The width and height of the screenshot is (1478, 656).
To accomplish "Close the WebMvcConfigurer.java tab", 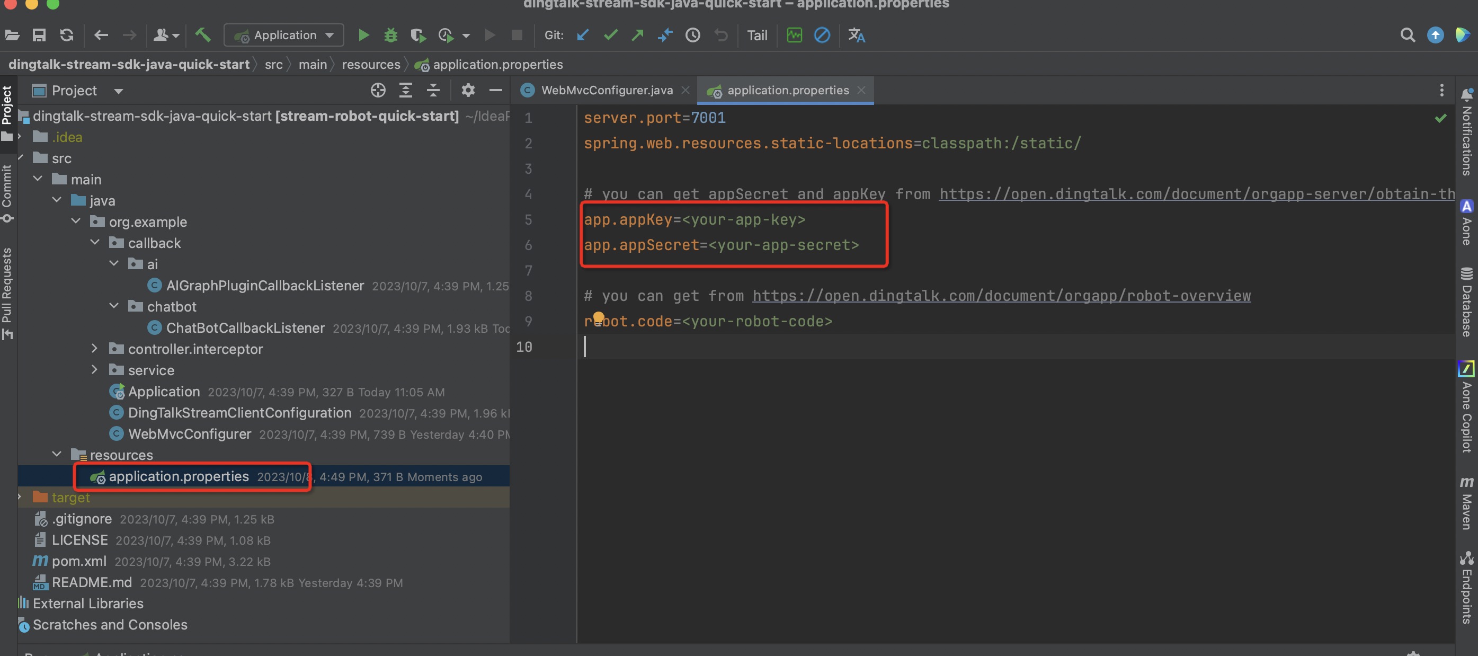I will coord(685,90).
